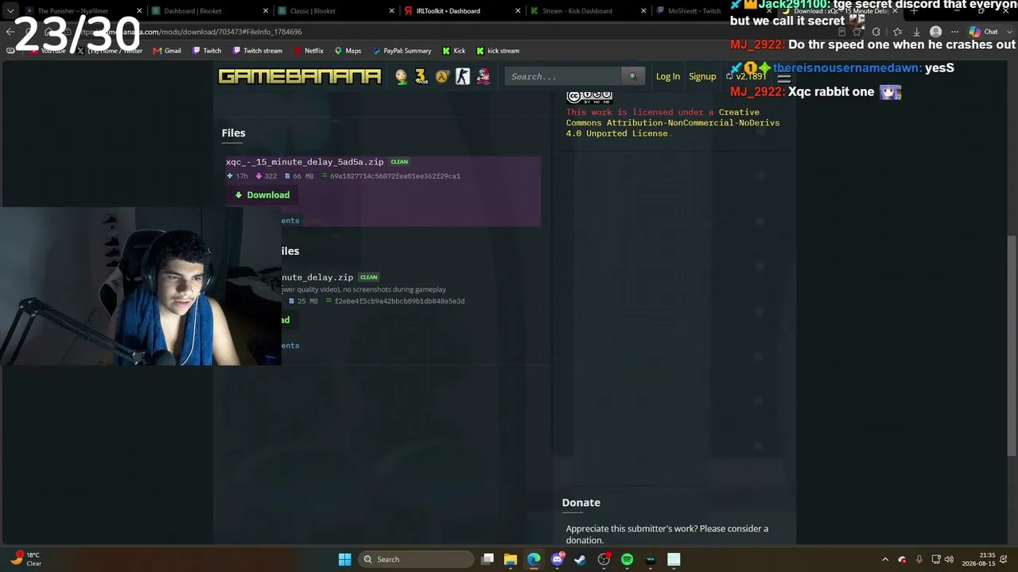The width and height of the screenshot is (1018, 572).
Task: Open the 3AIR game icon in GameBanana header
Action: [x=422, y=76]
